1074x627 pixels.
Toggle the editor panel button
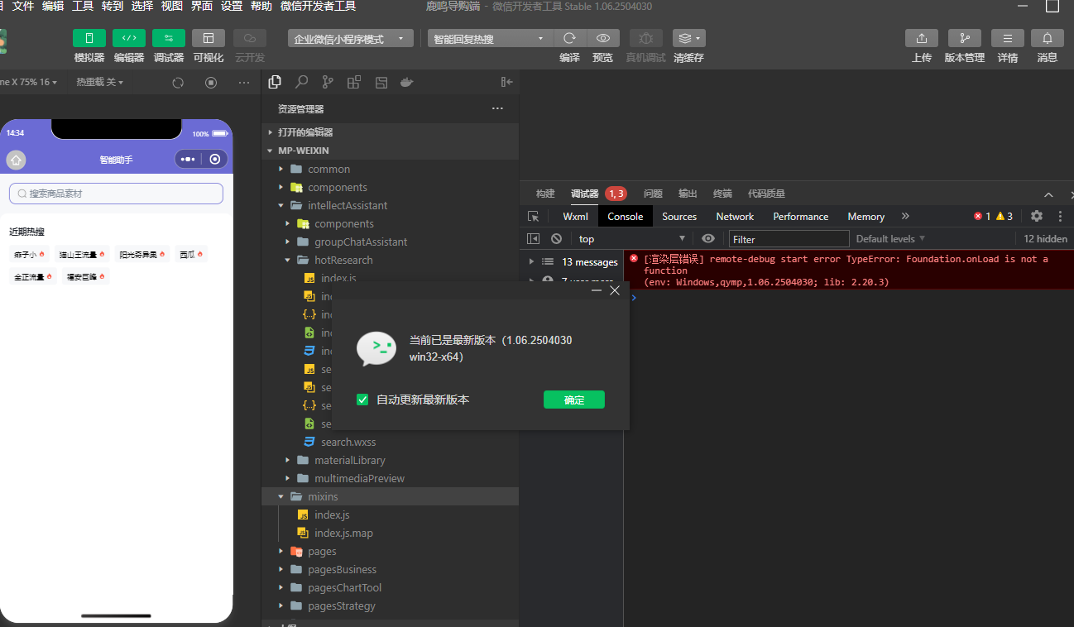click(129, 38)
